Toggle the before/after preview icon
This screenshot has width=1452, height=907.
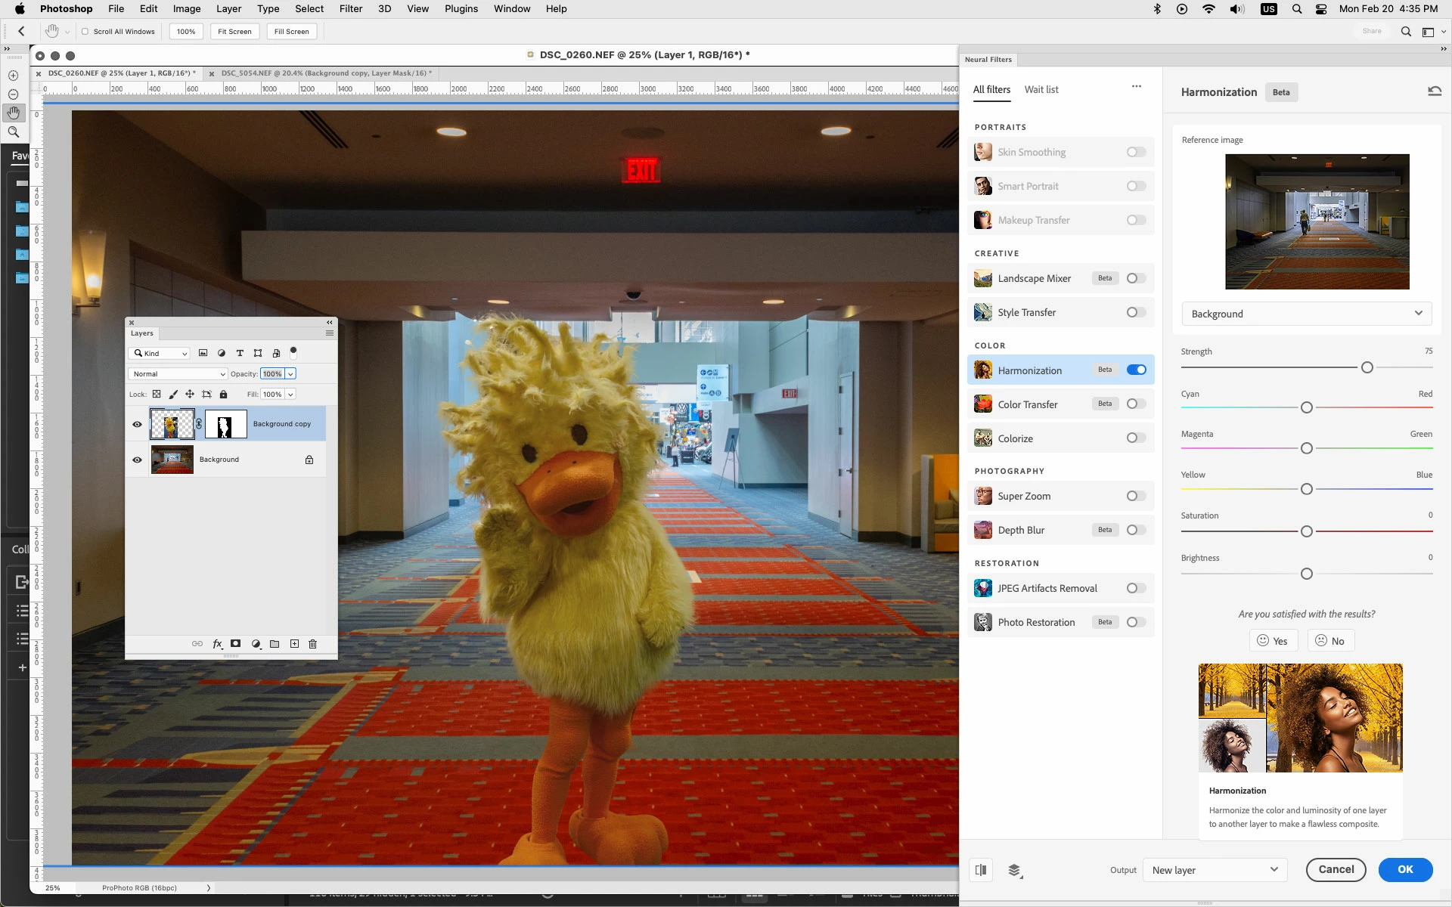(981, 870)
